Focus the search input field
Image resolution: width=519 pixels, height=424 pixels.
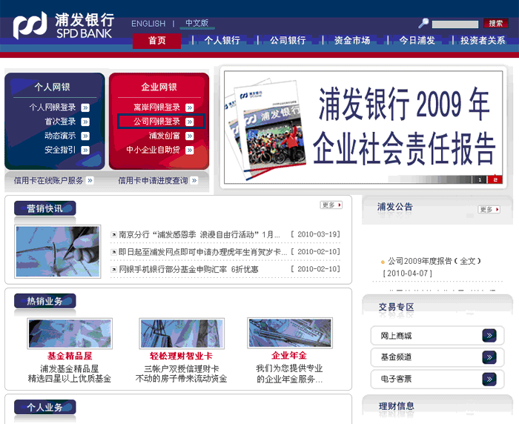[x=455, y=24]
